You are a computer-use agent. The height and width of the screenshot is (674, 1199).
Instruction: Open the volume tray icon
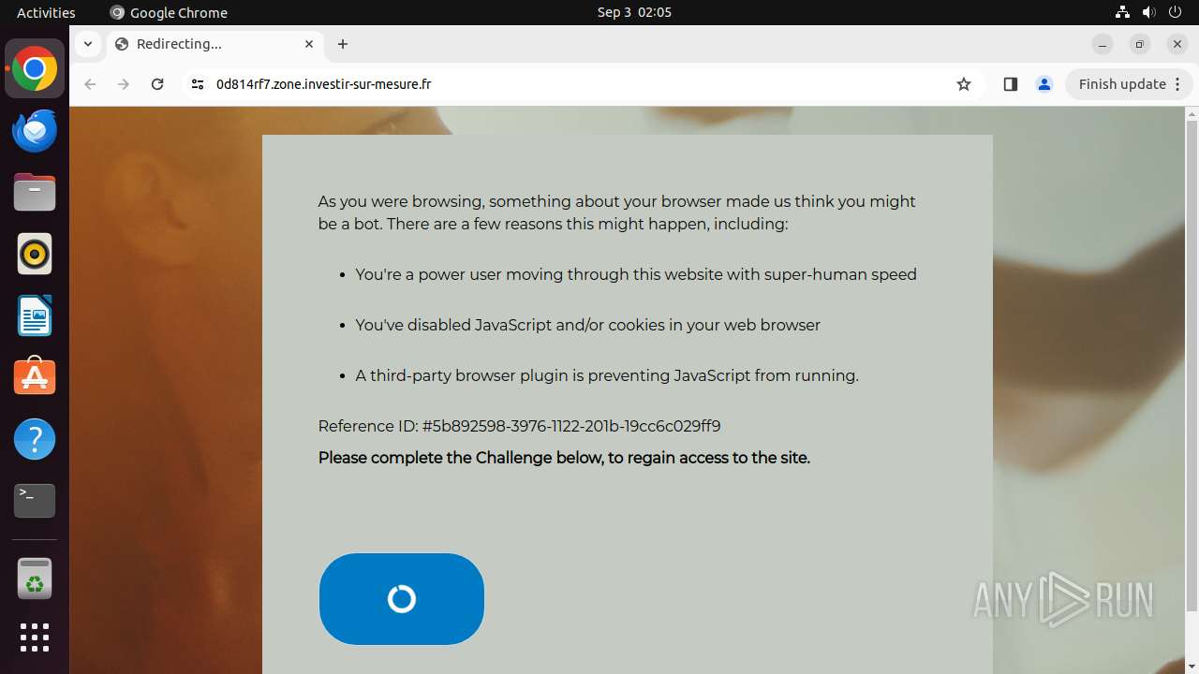point(1148,12)
